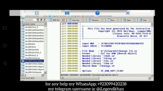The image size is (163, 91).
Task: Tap the fullscreen expand icon
Action: click(x=37, y=13)
